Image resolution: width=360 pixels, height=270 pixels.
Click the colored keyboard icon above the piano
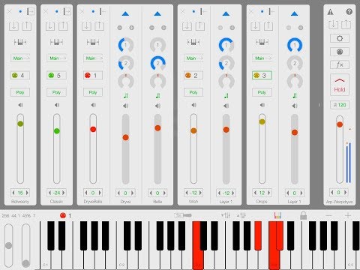coord(277,215)
